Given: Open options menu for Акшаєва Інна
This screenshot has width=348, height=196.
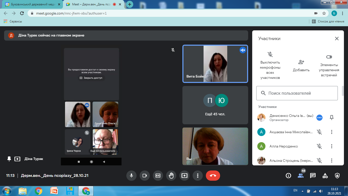Looking at the screenshot, I should click(x=331, y=132).
